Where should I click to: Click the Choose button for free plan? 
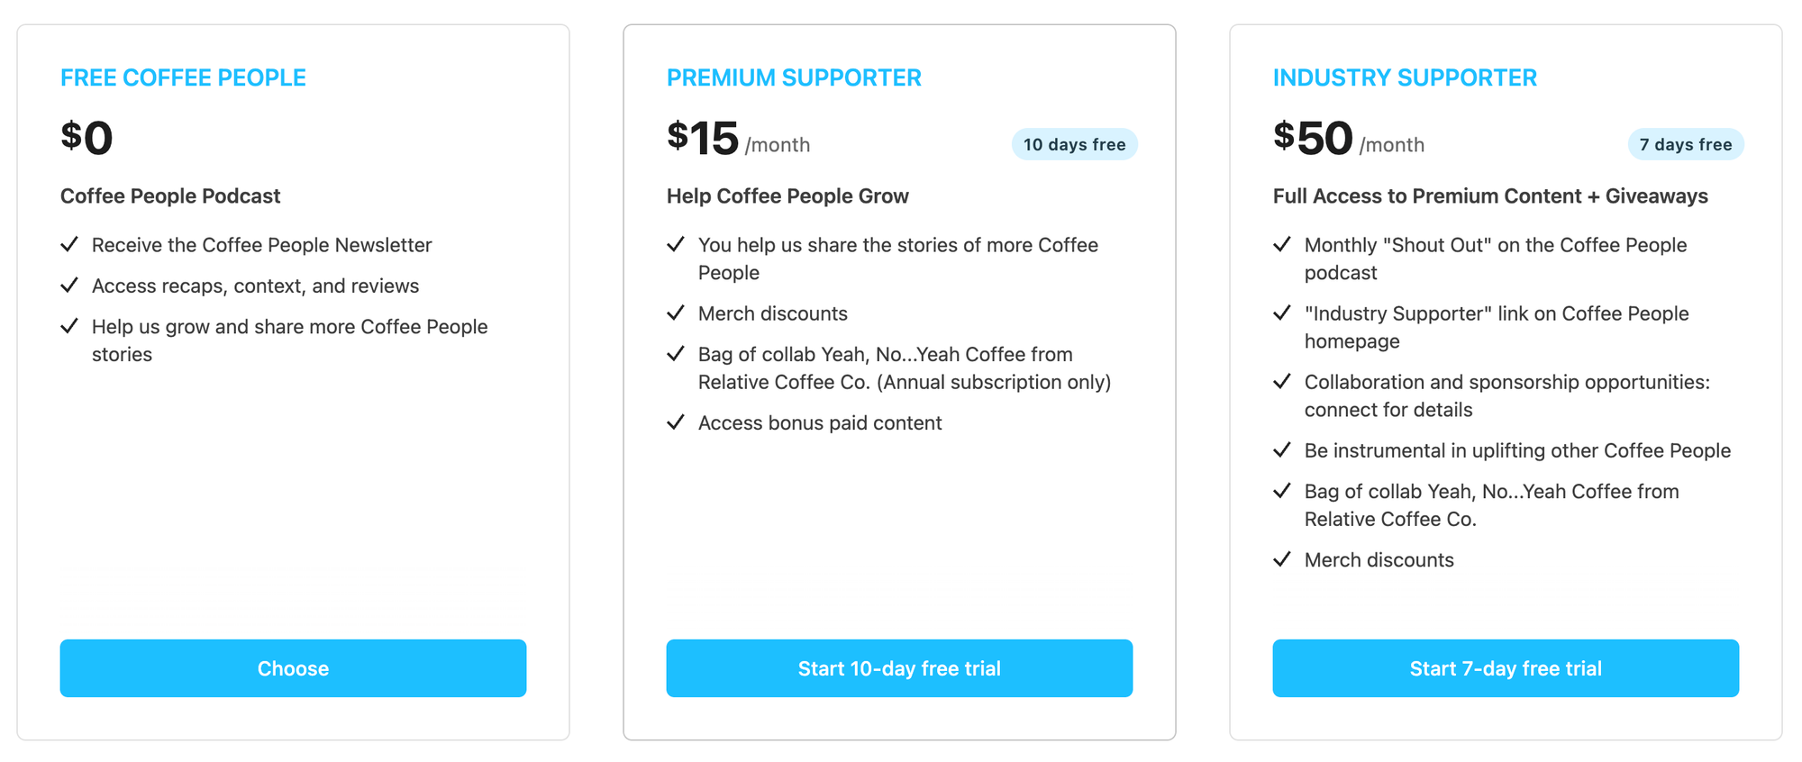click(293, 668)
